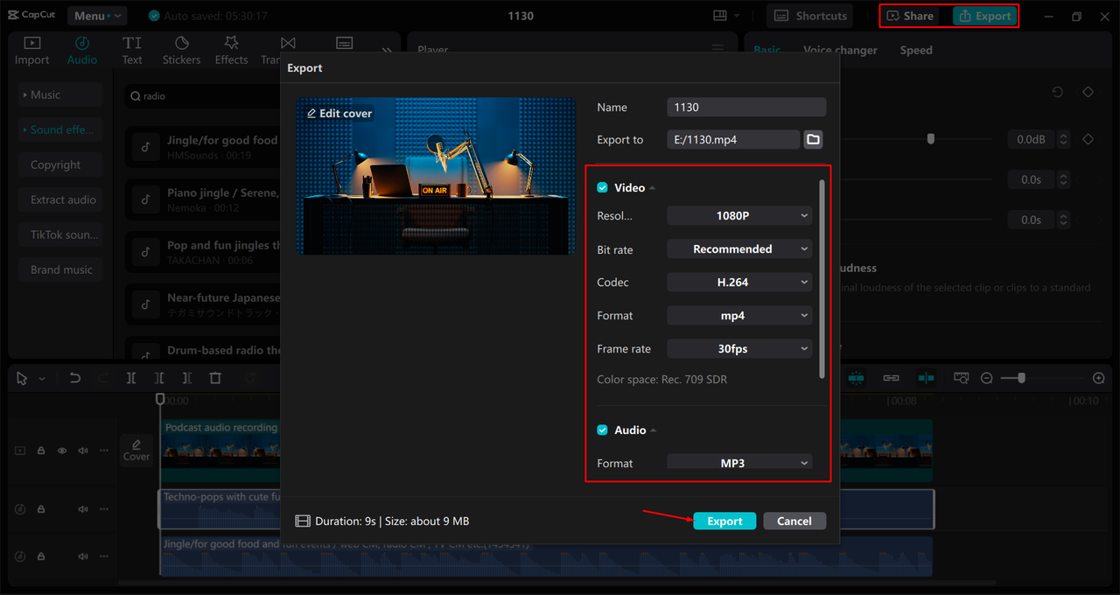Click the trash delete icon in timeline toolbar
The width and height of the screenshot is (1120, 595).
[215, 378]
